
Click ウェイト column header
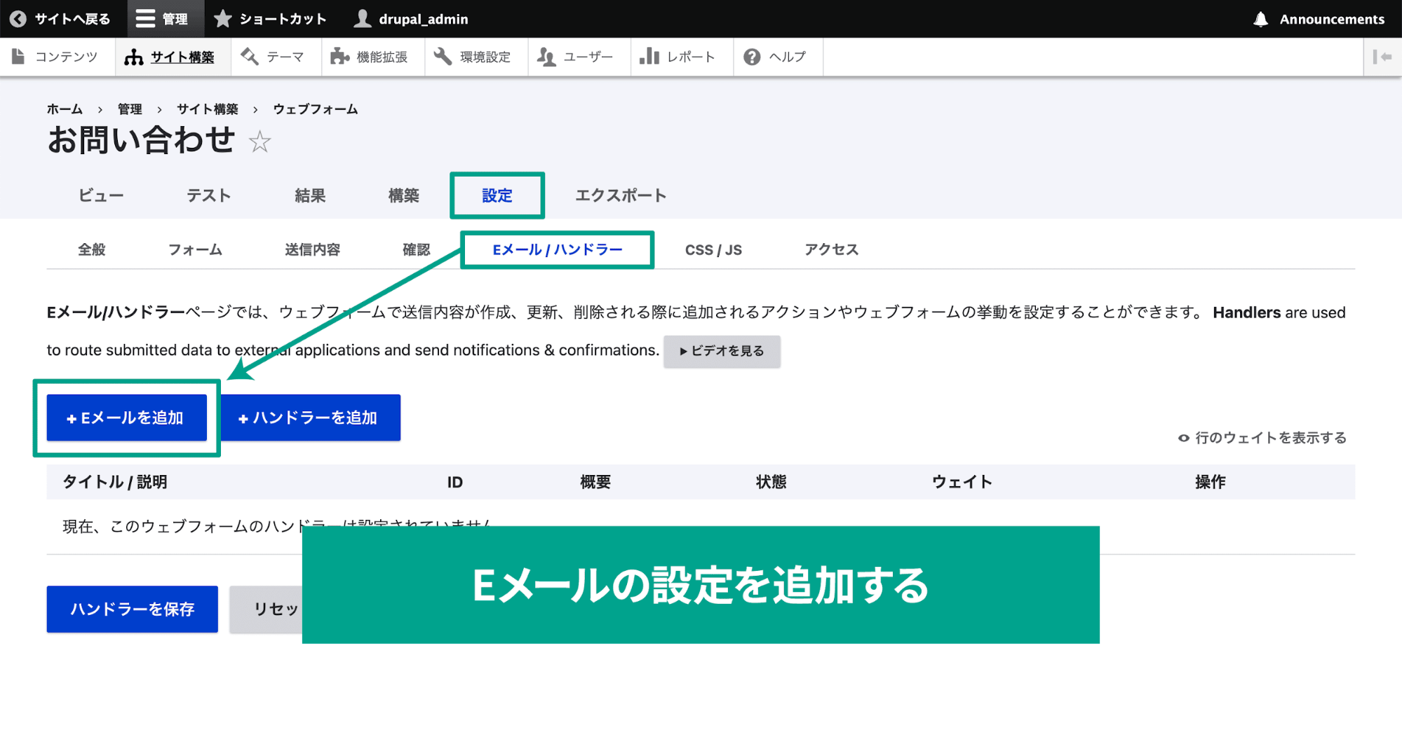click(962, 482)
